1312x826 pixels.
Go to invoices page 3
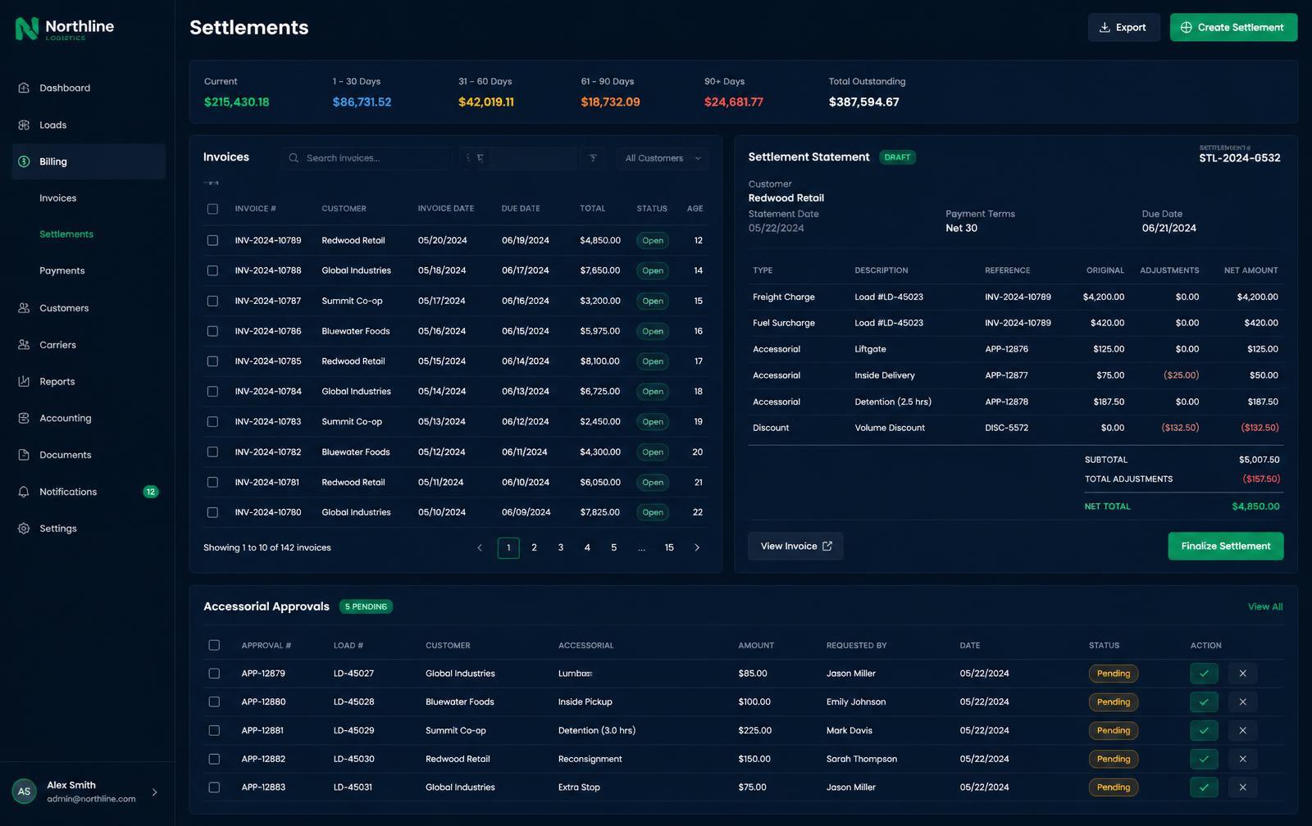pos(561,547)
